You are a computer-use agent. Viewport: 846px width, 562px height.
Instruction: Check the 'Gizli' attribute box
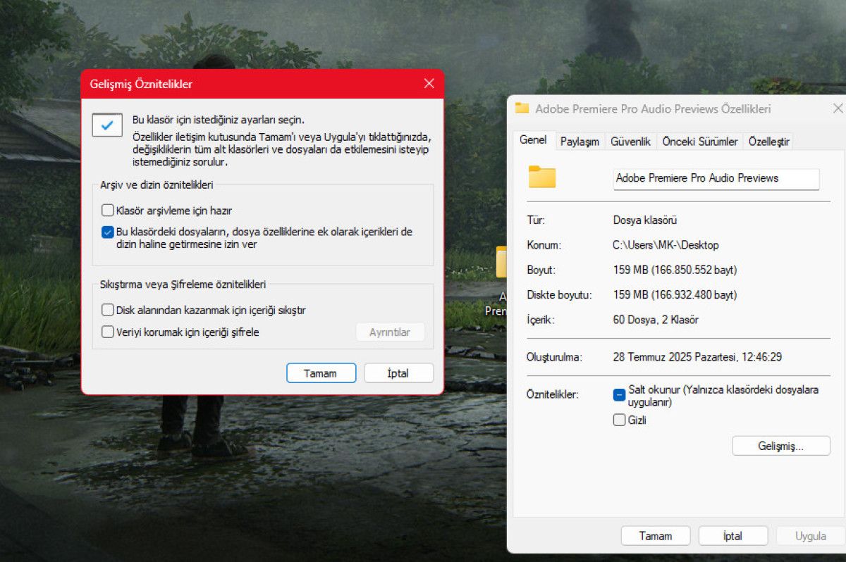[x=619, y=420]
